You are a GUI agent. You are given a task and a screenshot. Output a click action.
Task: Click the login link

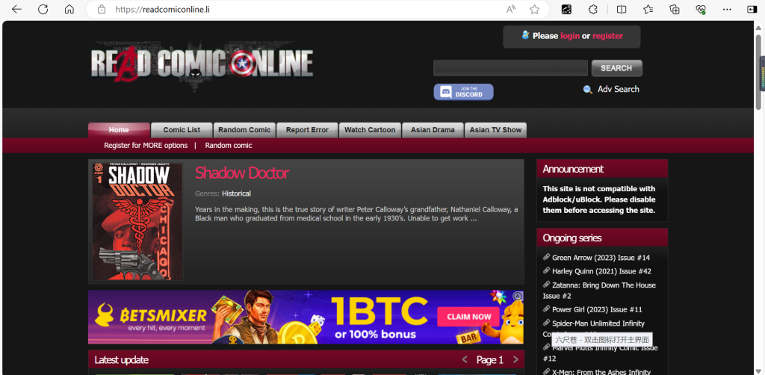[x=570, y=36]
